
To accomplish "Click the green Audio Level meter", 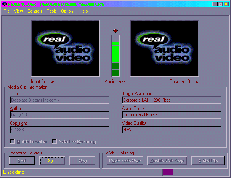I will (115, 56).
